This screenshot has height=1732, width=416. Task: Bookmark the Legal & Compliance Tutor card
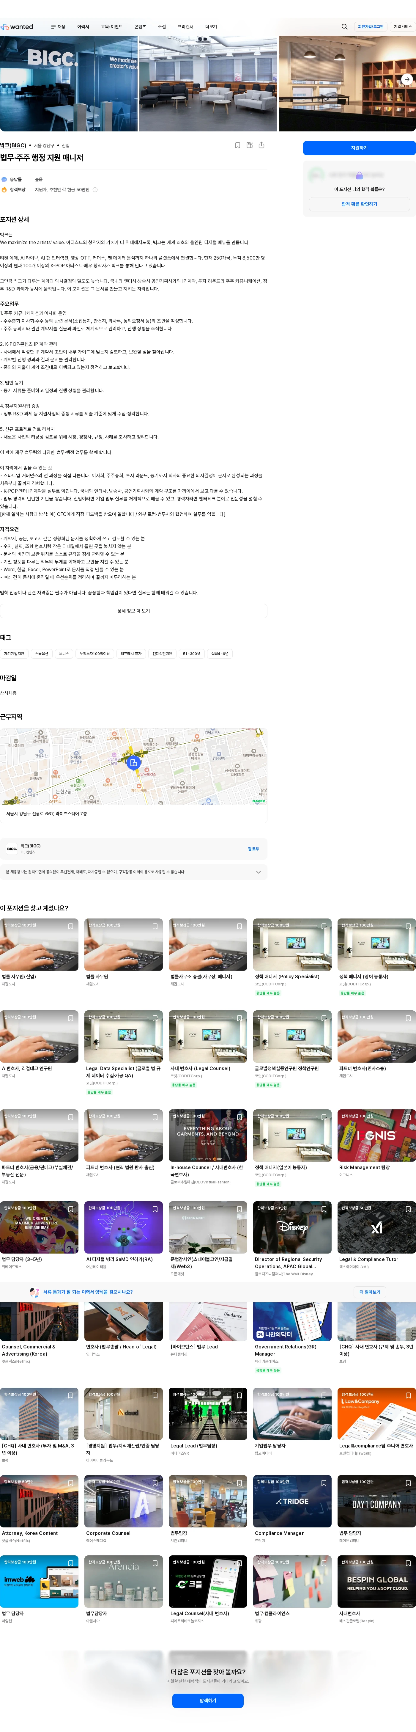coord(408,1209)
